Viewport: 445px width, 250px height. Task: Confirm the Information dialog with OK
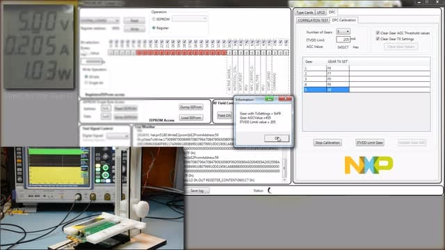277,138
